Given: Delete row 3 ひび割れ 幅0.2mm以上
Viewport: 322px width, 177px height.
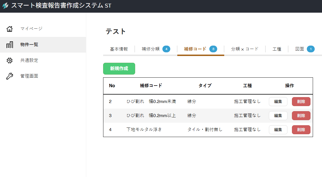Looking at the screenshot, I should pyautogui.click(x=301, y=116).
